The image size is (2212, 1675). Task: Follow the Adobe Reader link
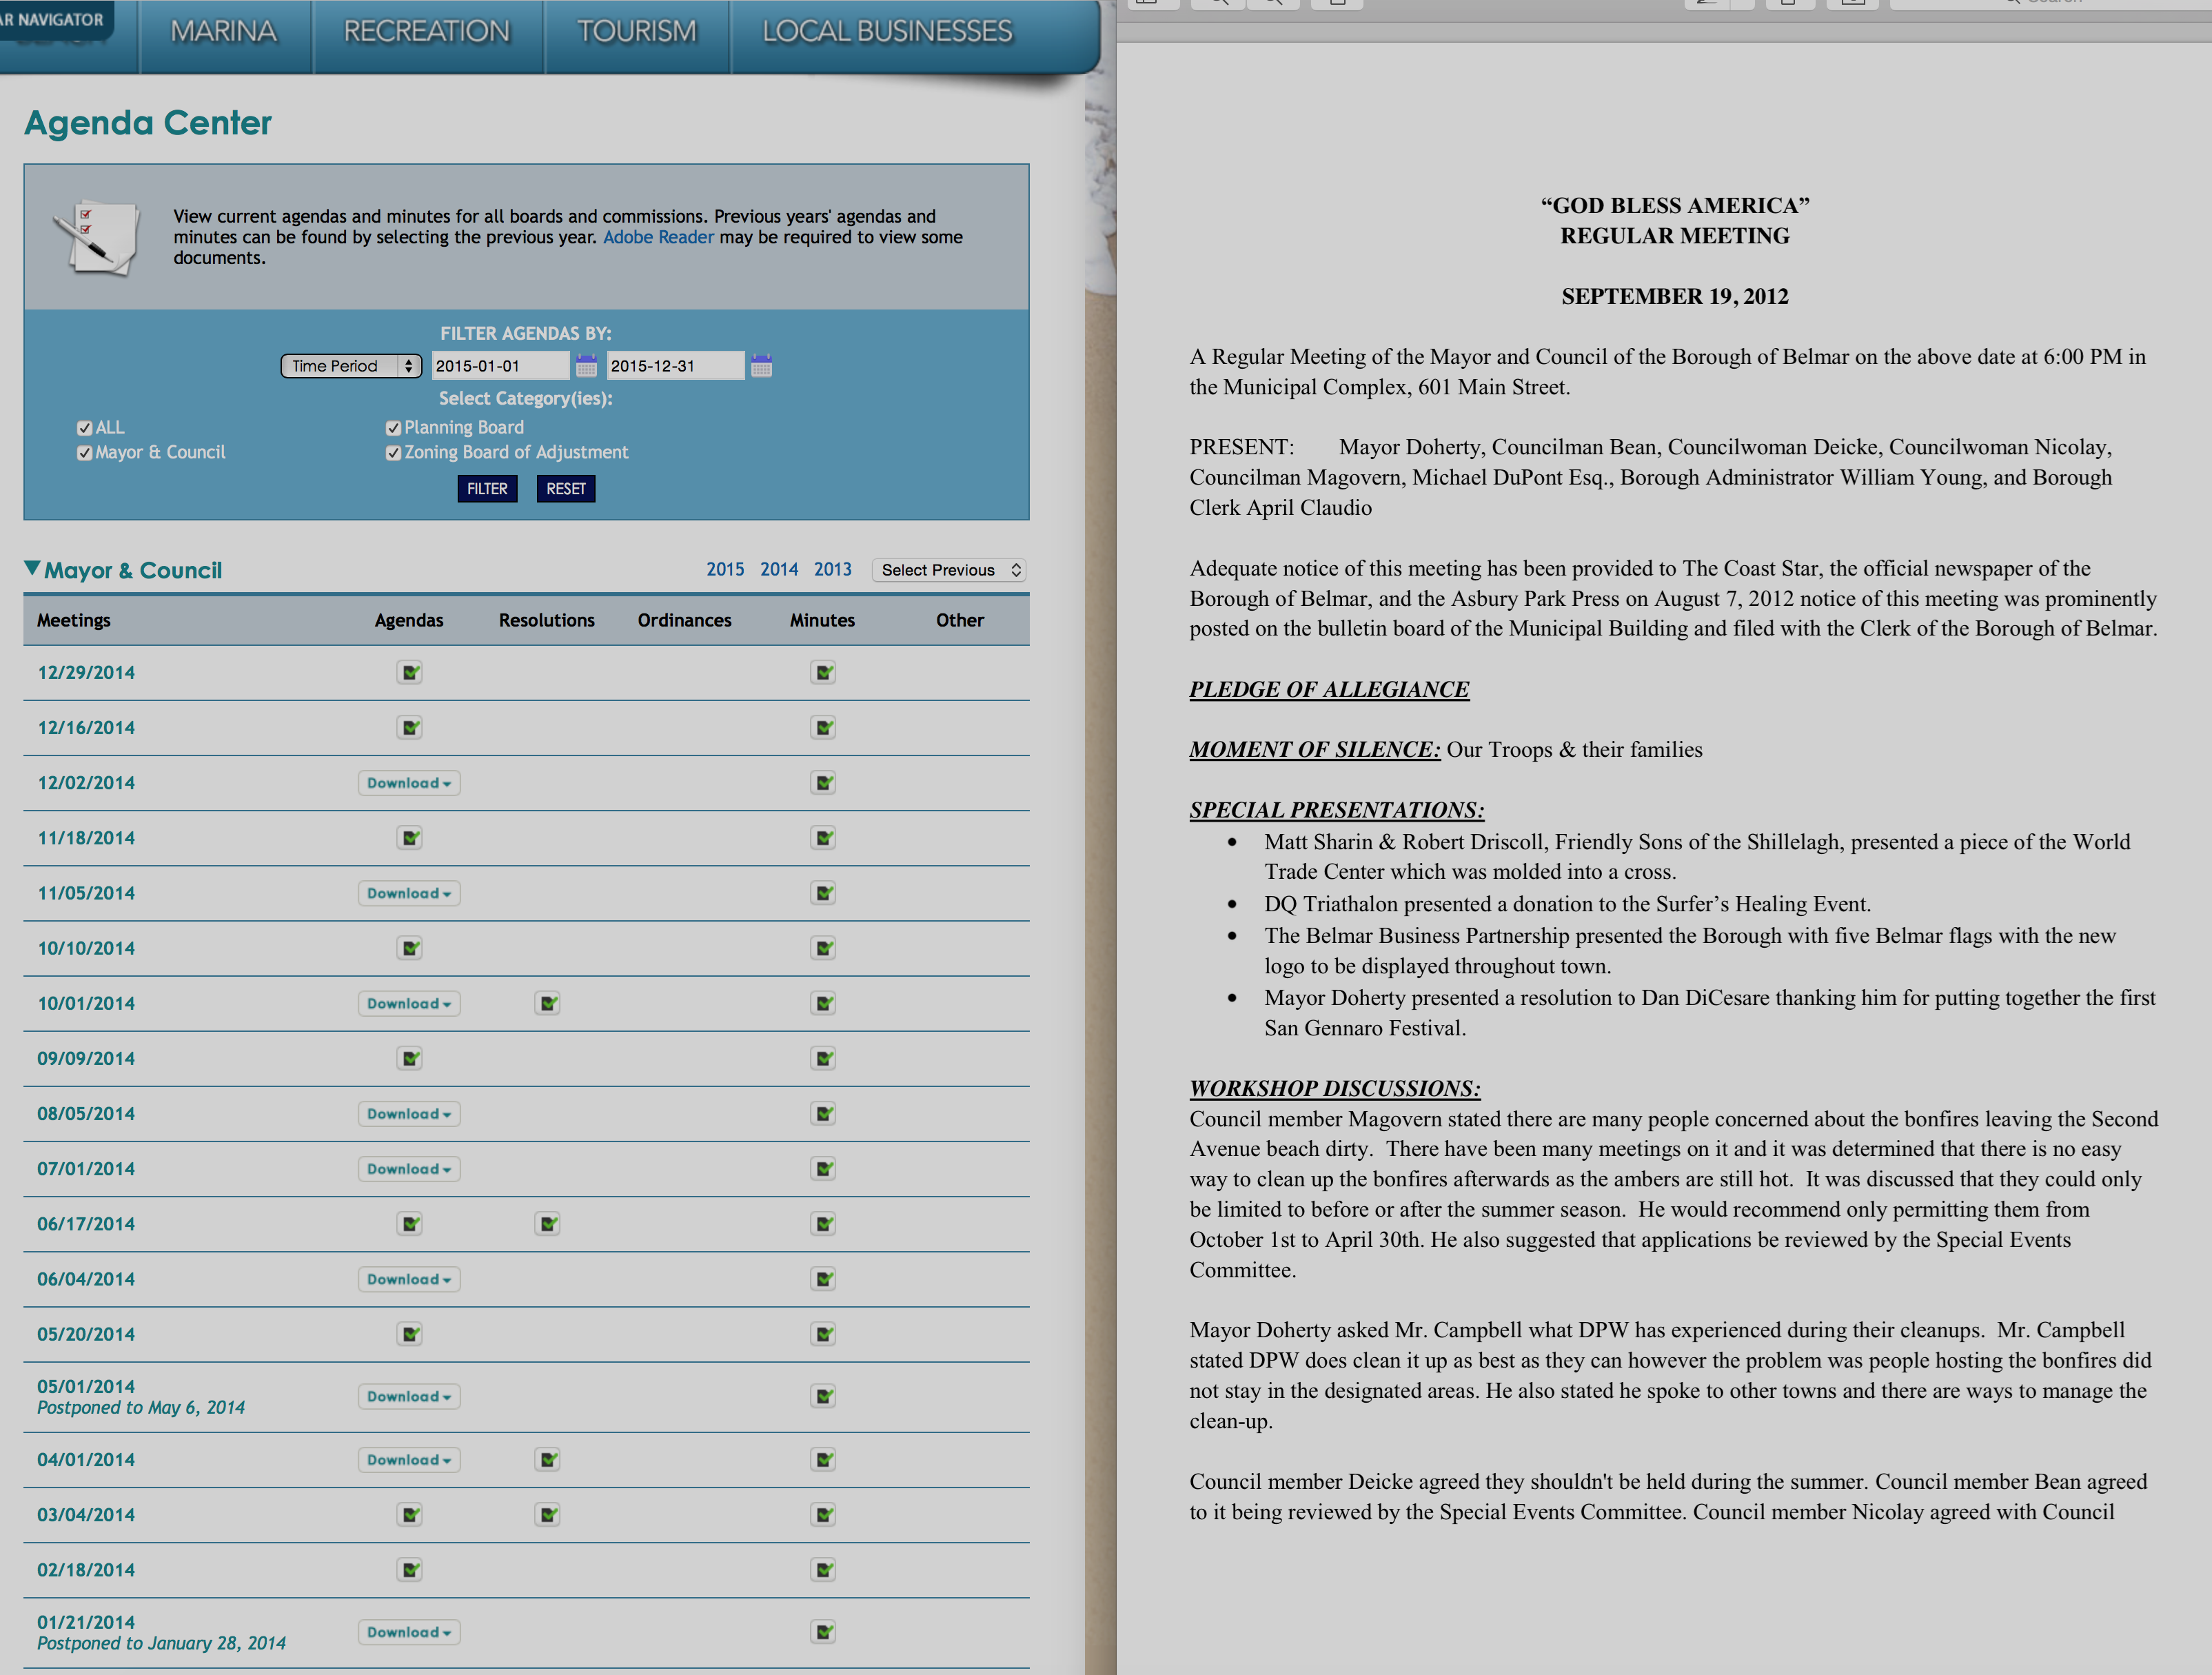(x=658, y=237)
